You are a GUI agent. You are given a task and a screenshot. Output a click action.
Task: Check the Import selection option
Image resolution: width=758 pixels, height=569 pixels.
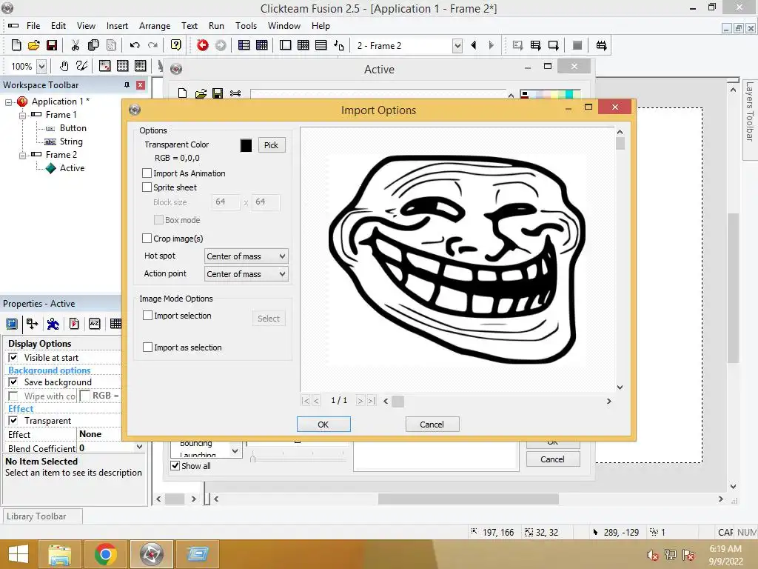[x=148, y=316]
